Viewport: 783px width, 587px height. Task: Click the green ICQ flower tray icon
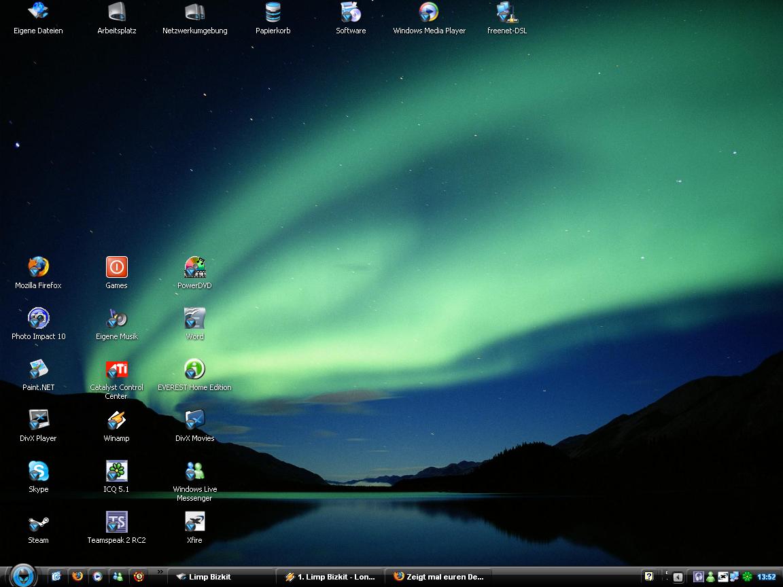tap(747, 577)
